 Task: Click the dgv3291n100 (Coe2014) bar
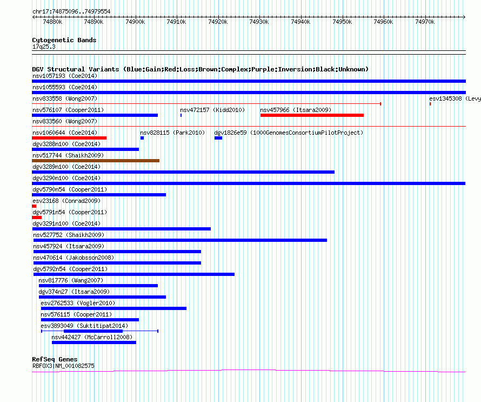click(122, 229)
